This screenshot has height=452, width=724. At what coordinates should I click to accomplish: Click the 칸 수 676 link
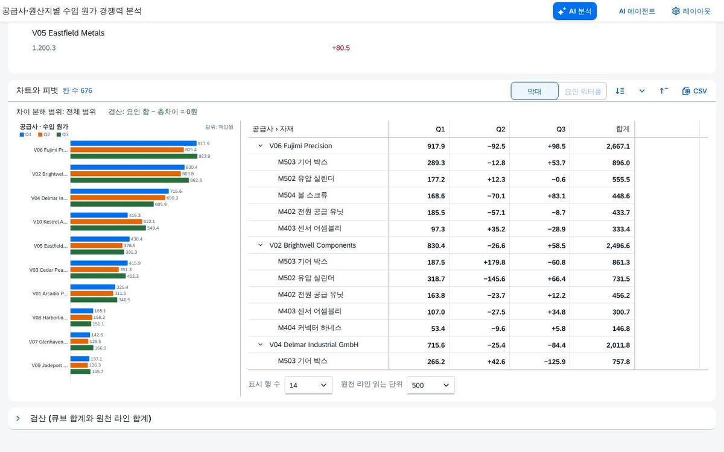click(78, 91)
